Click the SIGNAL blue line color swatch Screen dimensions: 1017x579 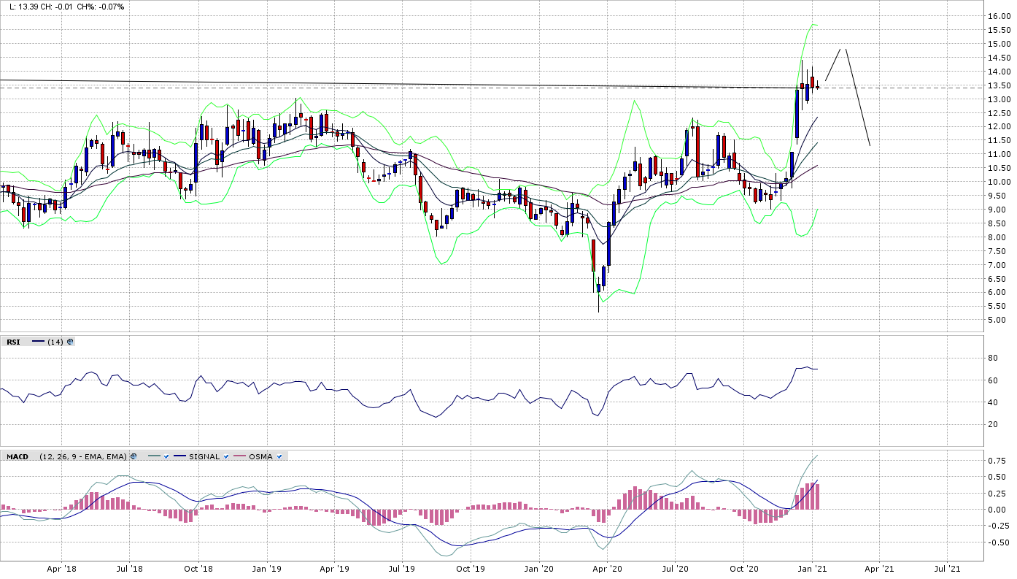click(x=179, y=456)
